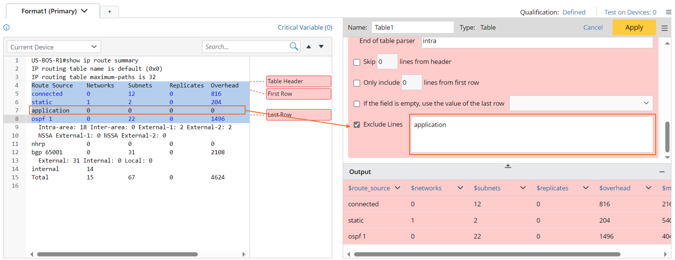This screenshot has height=260, width=675.
Task: Add a new format with plus tab
Action: (x=109, y=12)
